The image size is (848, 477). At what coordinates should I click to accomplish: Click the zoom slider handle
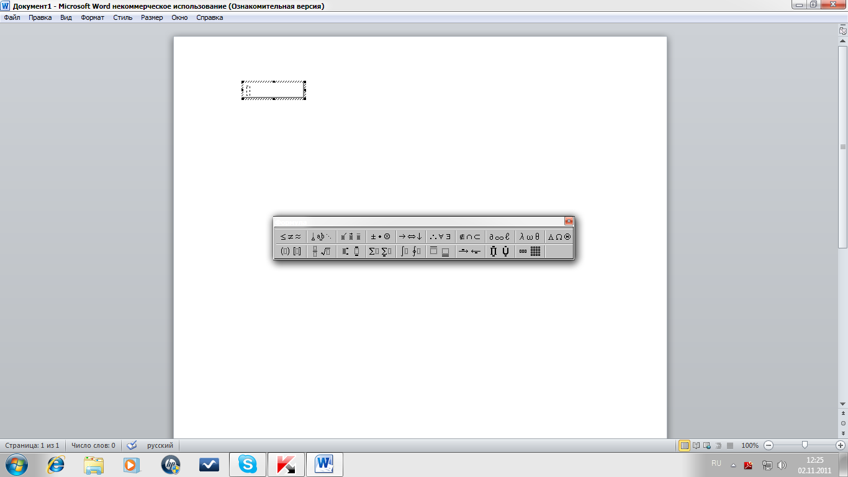tap(805, 445)
